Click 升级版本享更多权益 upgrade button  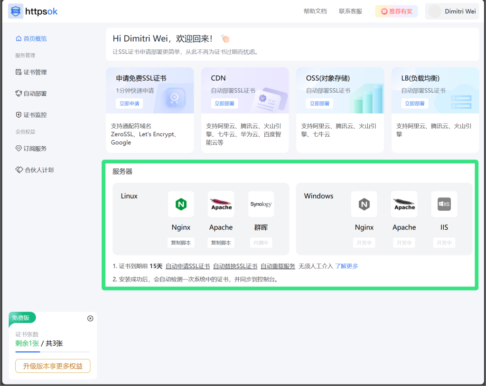(x=53, y=366)
